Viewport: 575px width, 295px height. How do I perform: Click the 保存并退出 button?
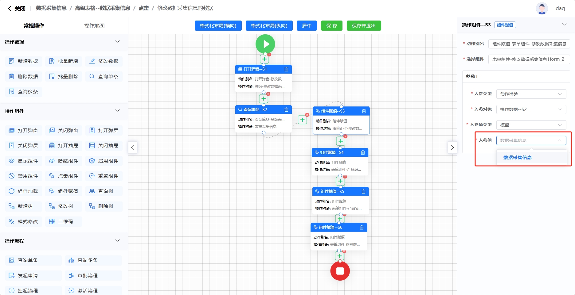(x=364, y=26)
